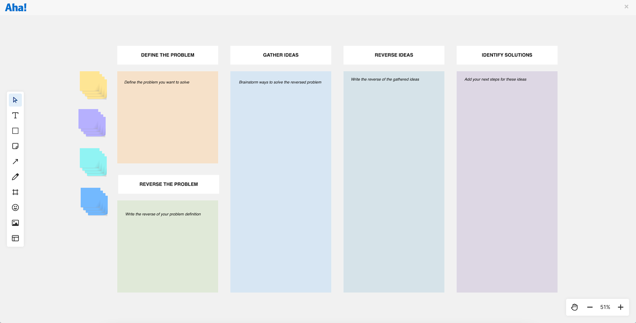Pick the arrow connector tool
This screenshot has height=323, width=636.
[15, 161]
